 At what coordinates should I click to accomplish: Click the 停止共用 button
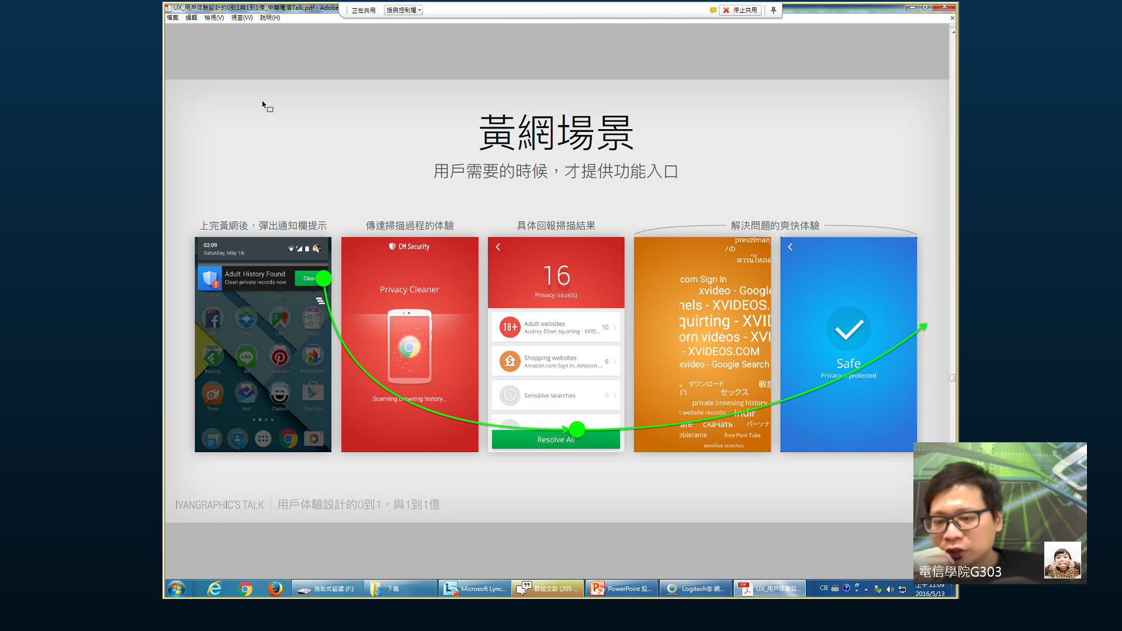coord(740,10)
